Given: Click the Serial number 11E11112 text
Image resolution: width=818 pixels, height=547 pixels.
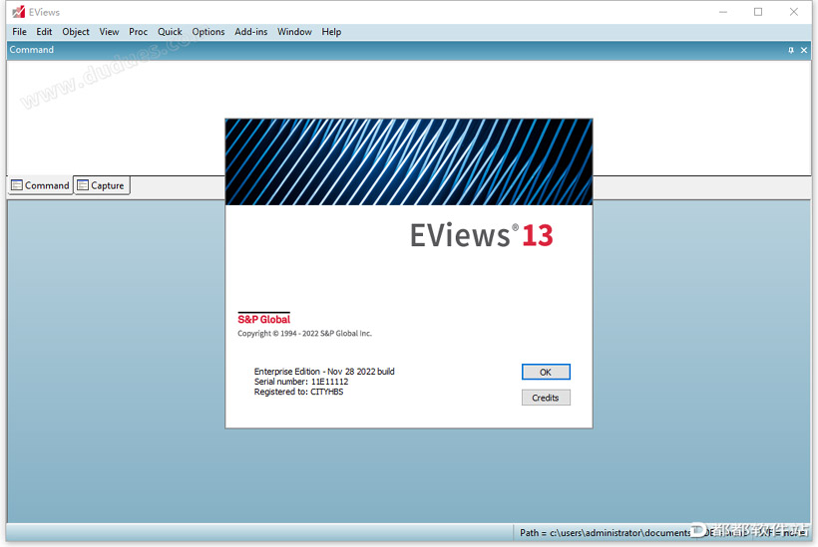Looking at the screenshot, I should 301,382.
